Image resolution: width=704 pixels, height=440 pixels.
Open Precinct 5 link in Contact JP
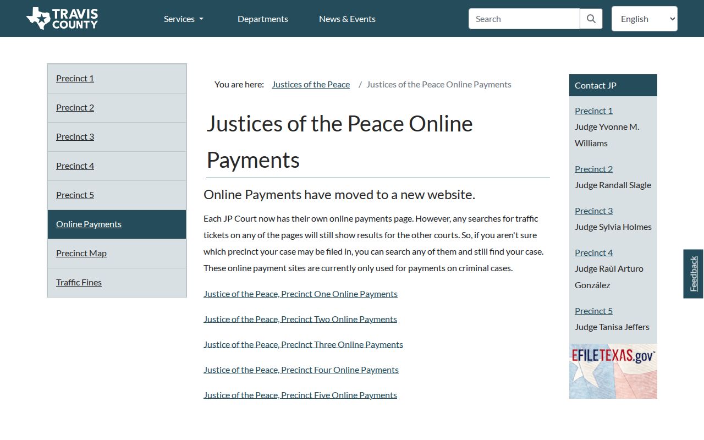pos(593,311)
